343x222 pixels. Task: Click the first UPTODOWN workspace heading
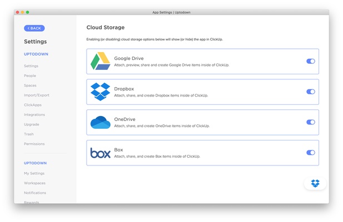(x=36, y=54)
